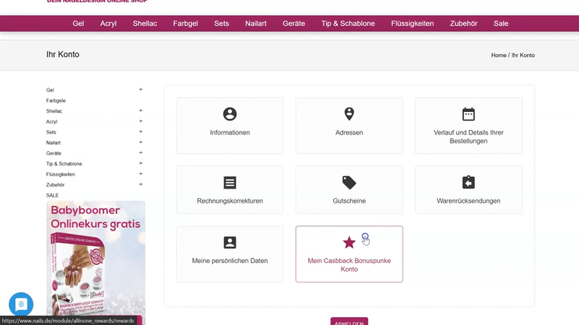579x325 pixels.
Task: Select Gel in sidebar list
Action: (50, 90)
